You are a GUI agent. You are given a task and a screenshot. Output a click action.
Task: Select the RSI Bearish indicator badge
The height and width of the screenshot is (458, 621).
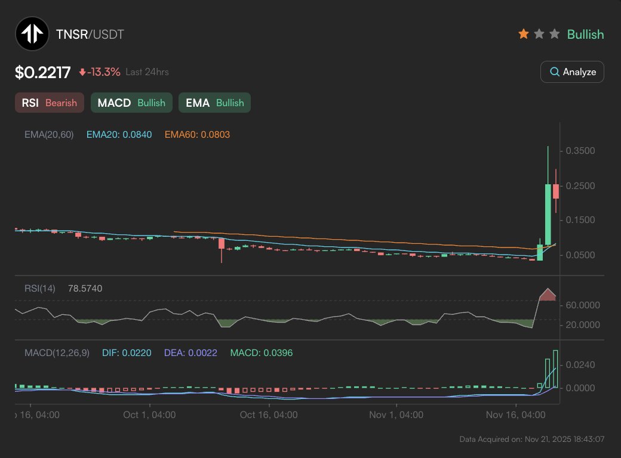point(49,103)
